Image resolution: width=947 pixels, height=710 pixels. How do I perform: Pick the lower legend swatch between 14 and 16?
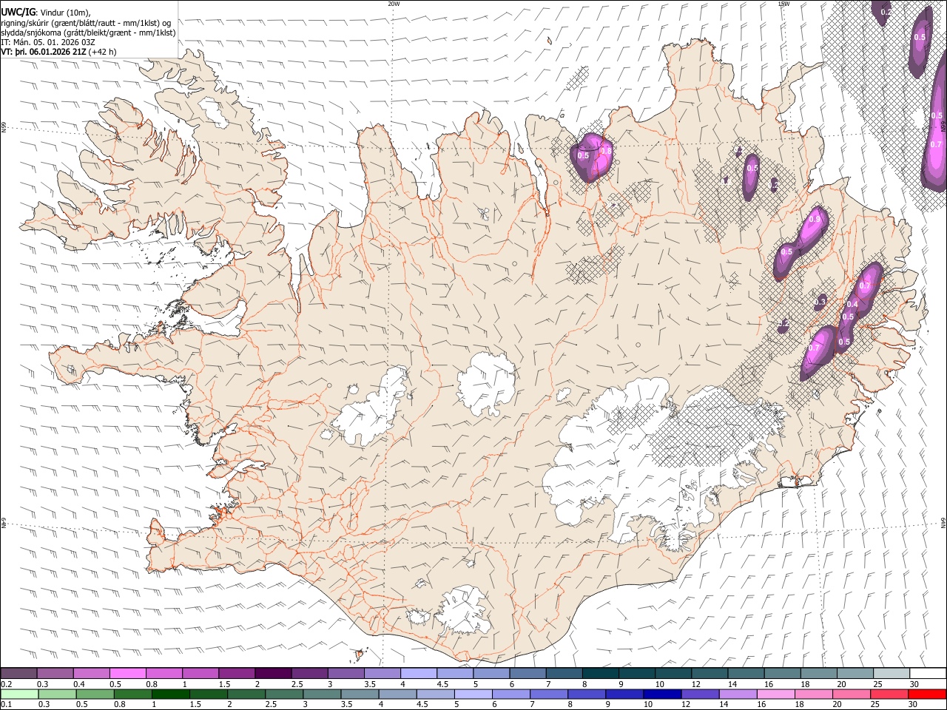pos(737,694)
